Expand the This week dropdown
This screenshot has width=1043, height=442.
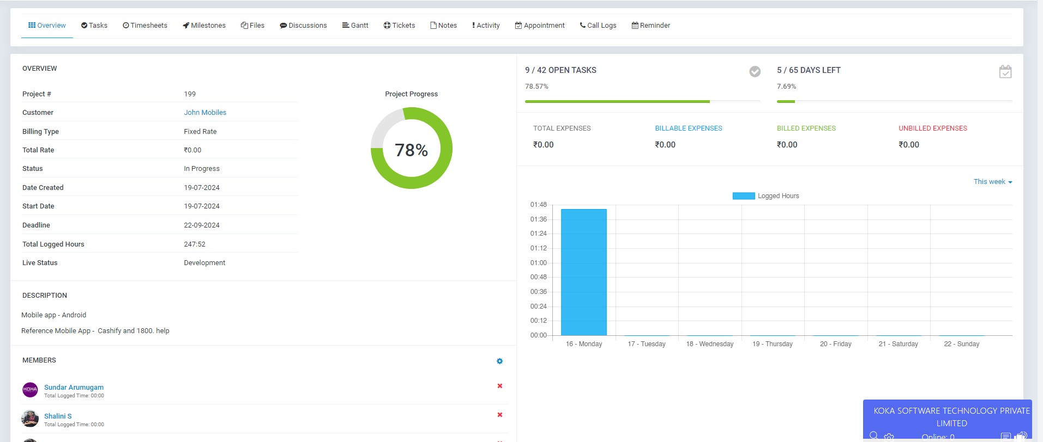992,182
